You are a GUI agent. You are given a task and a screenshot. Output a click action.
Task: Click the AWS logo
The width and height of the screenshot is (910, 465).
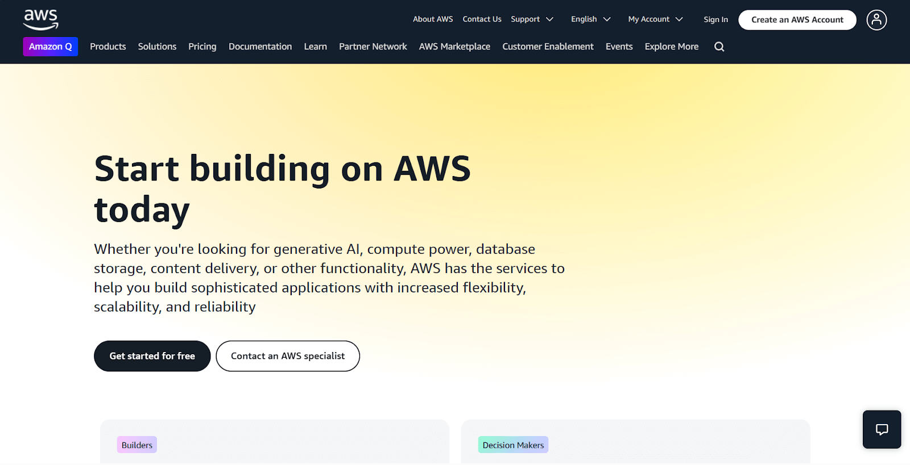(x=40, y=19)
